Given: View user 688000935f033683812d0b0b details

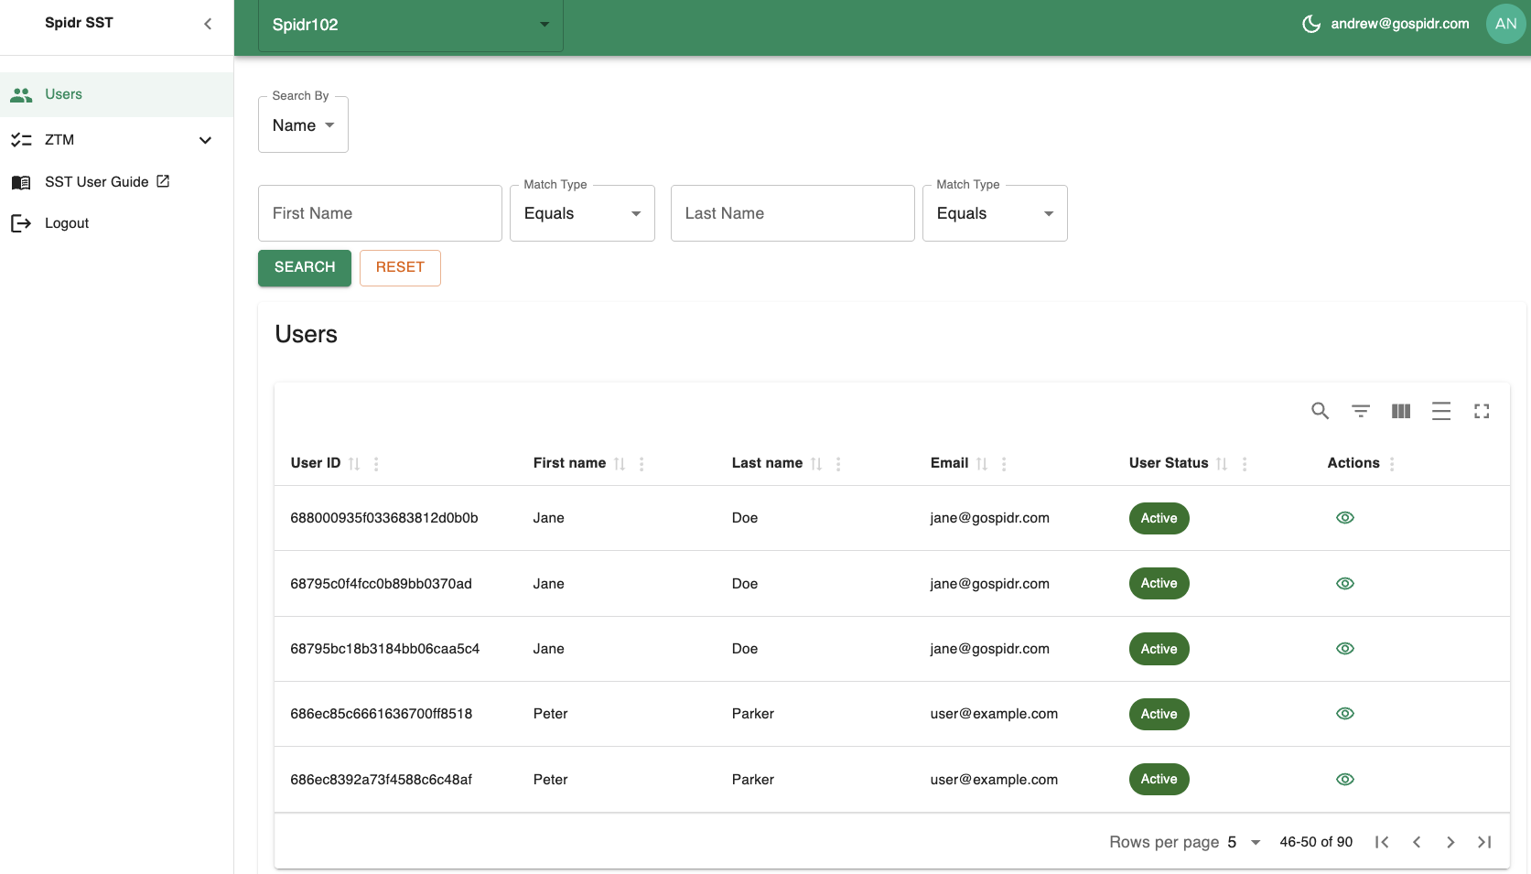Looking at the screenshot, I should (x=1345, y=518).
